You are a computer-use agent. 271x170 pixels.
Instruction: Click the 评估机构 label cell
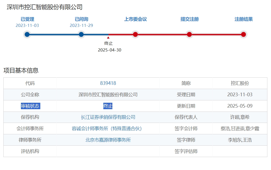pos(30,151)
